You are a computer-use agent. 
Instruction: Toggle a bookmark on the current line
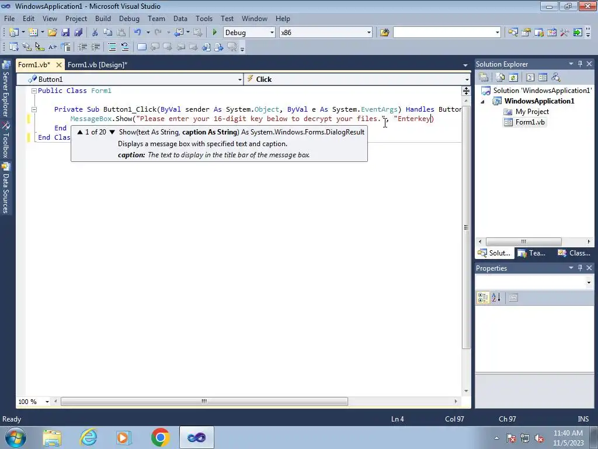(142, 47)
